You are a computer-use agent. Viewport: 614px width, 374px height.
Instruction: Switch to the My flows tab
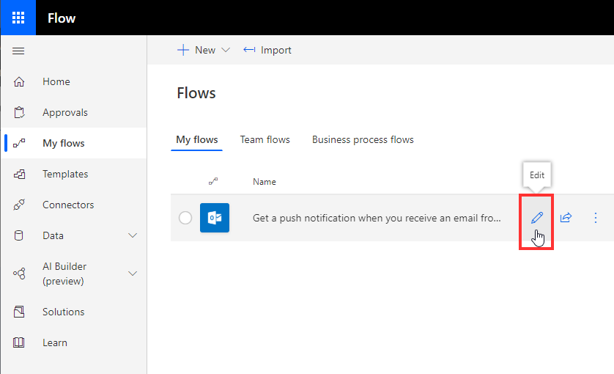[x=197, y=139]
